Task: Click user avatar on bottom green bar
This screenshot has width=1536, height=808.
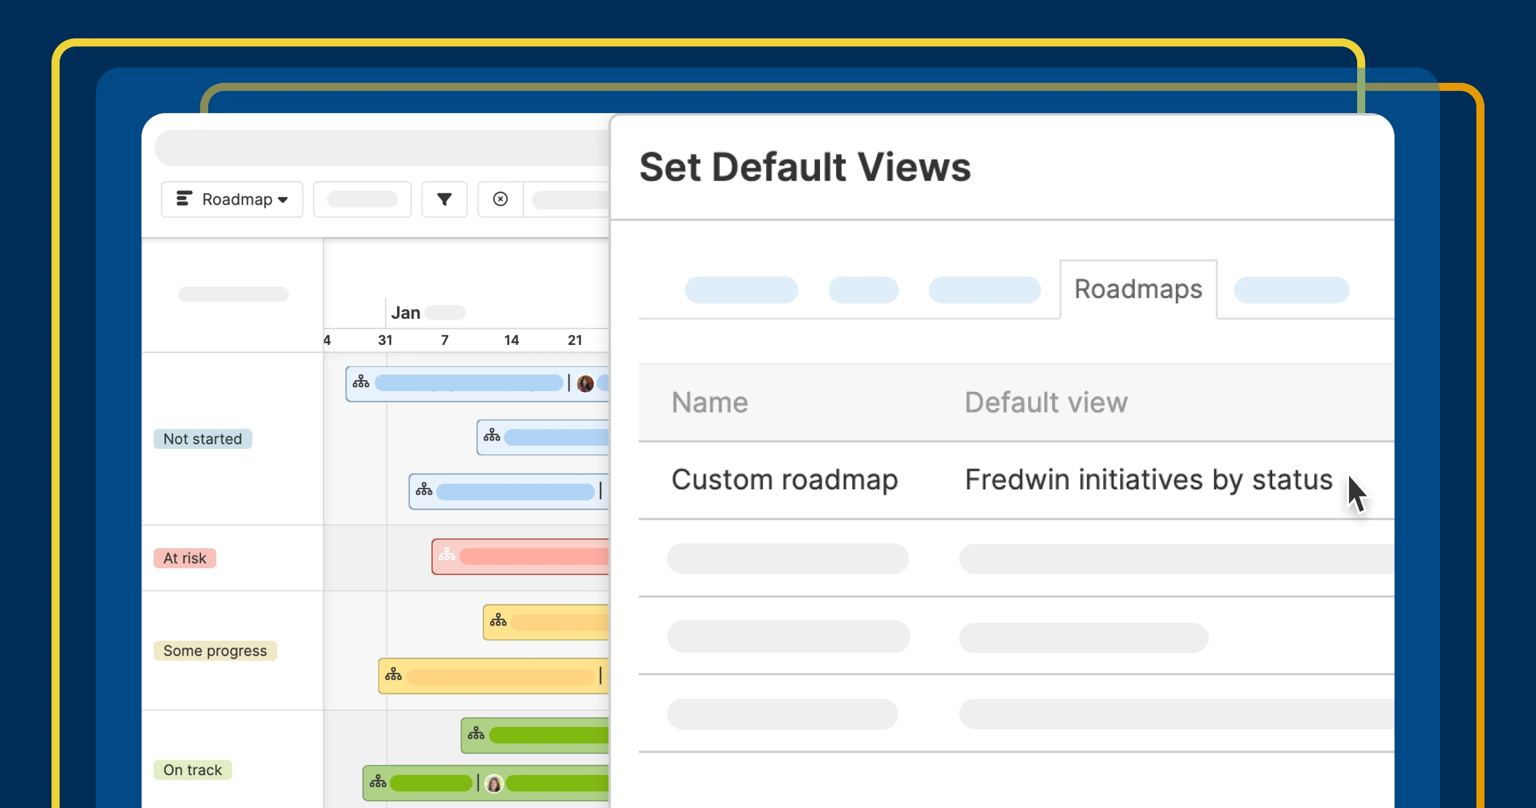Action: [x=494, y=783]
